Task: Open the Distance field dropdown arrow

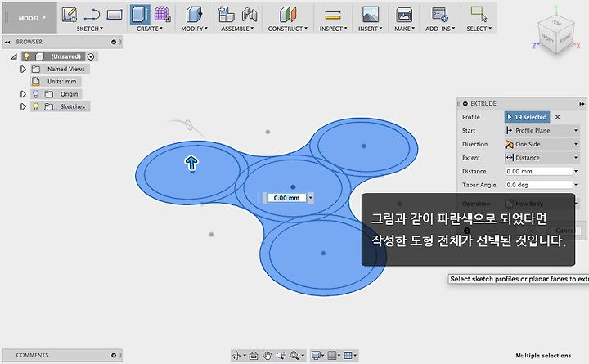Action: click(576, 171)
